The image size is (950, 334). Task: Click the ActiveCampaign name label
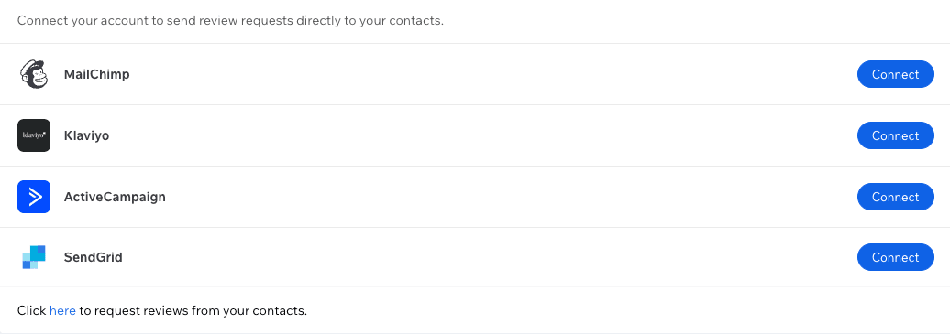click(x=116, y=197)
